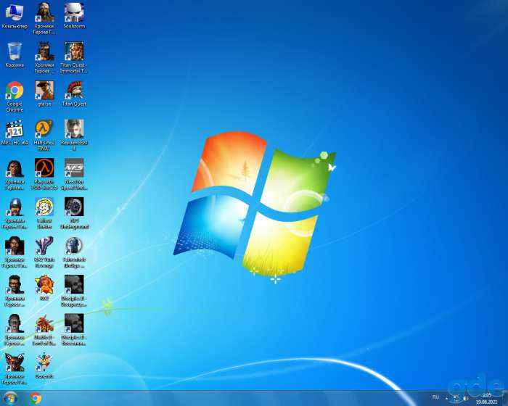Viewport: 508px width, 406px height.
Task: Select the Diablo II Lord of Destruction shortcut
Action: point(44,330)
